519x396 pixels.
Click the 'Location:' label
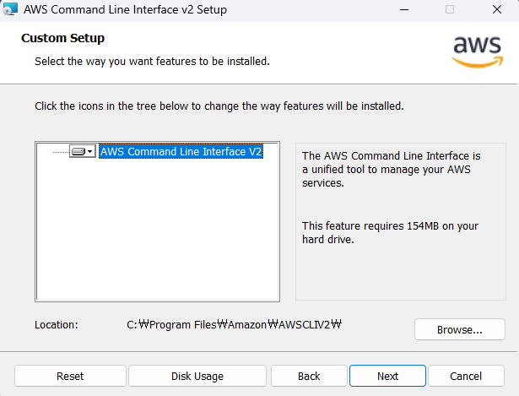[x=57, y=325]
